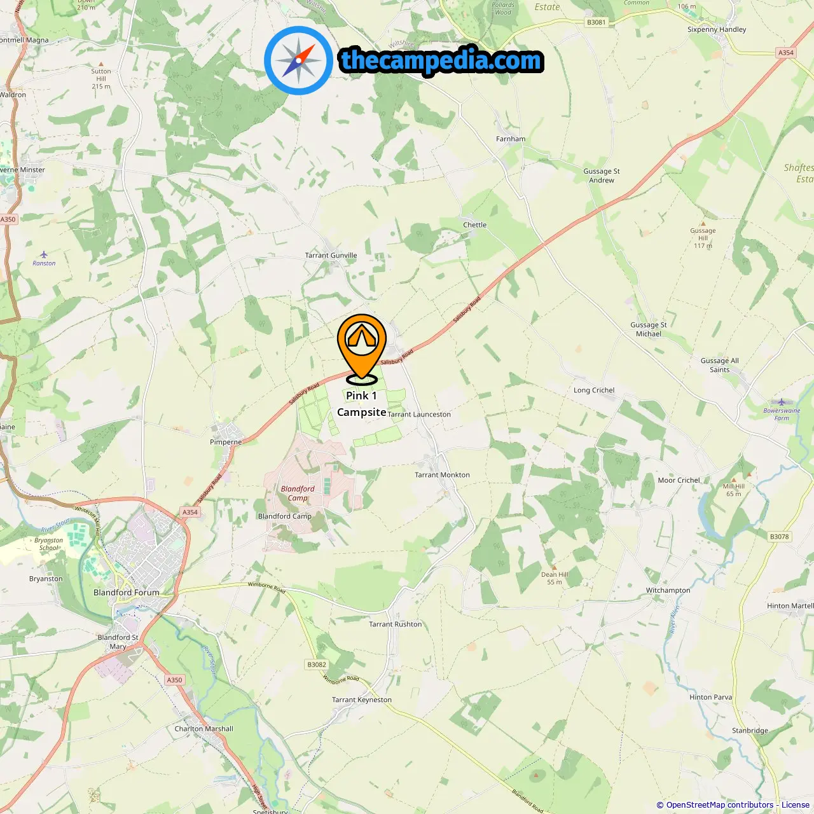Image resolution: width=814 pixels, height=814 pixels.
Task: Click the Mill Hill peak marker
Action: 734,479
